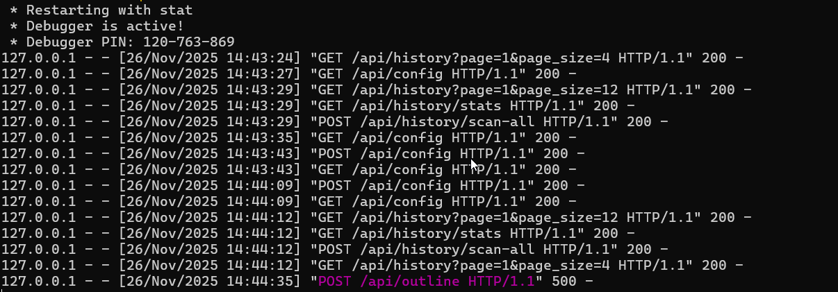Click the 14:43:24 GET /api/history page_size=4 entry
Image resolution: width=838 pixels, height=292 pixels.
coord(372,58)
